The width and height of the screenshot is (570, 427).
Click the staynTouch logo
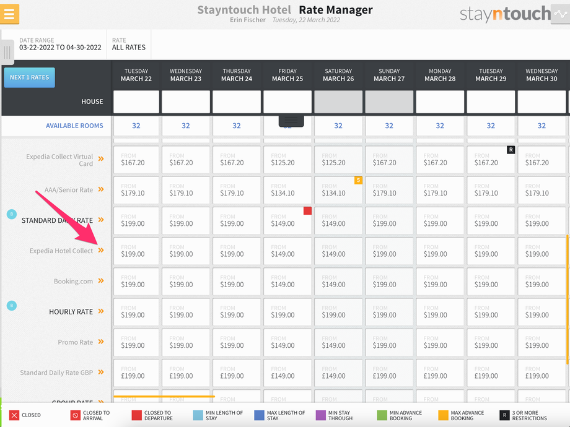(506, 14)
